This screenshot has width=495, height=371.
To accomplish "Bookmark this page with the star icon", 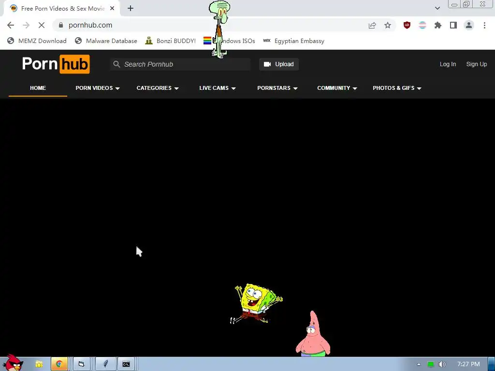I will pos(388,25).
